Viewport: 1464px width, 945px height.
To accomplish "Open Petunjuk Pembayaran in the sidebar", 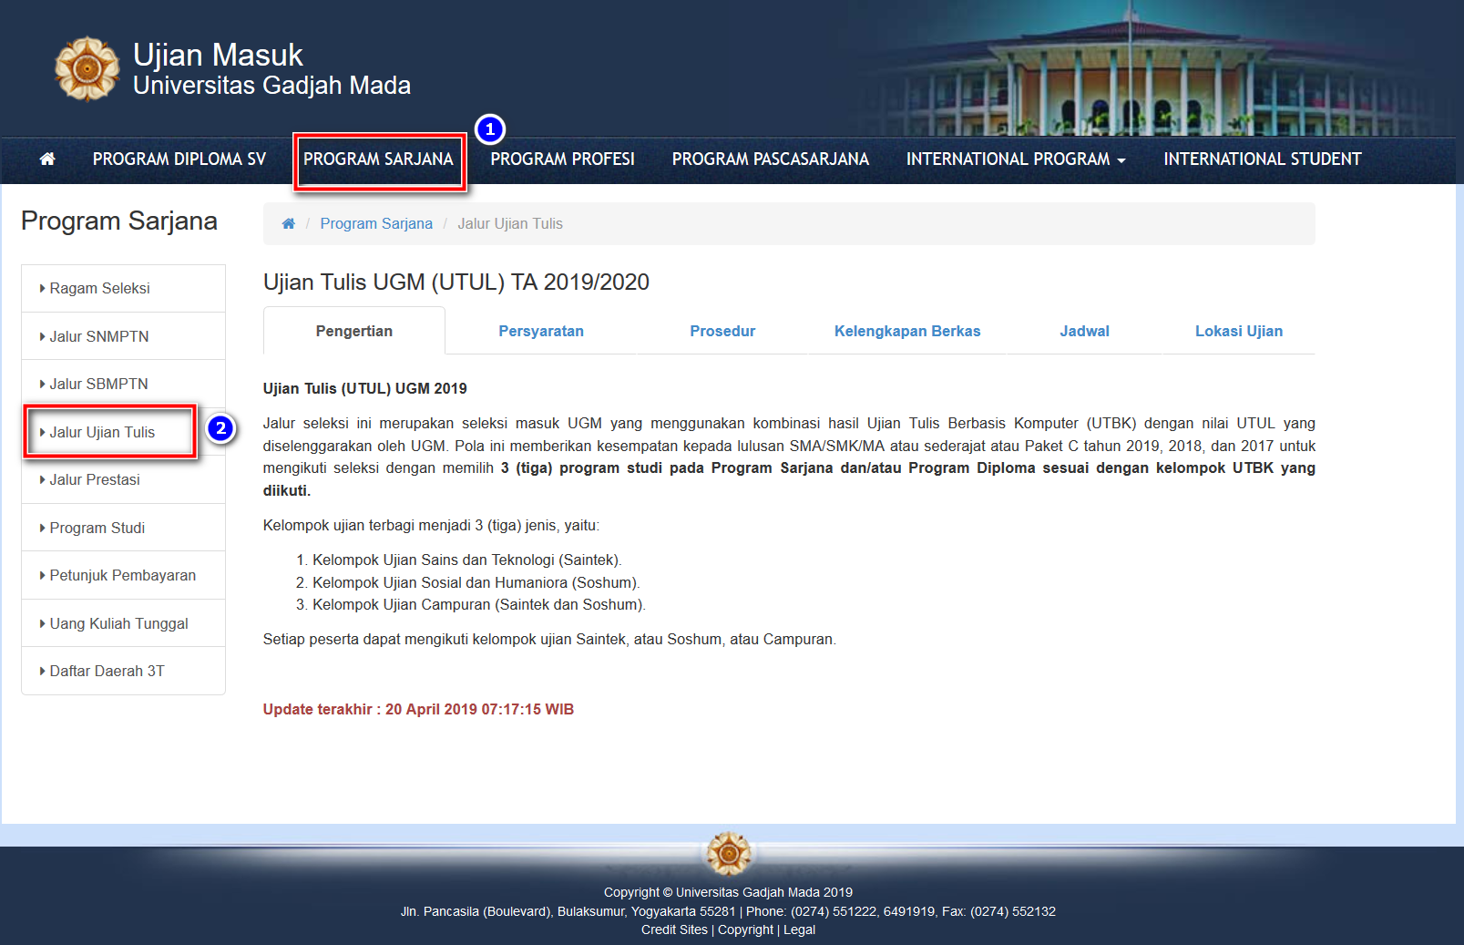I will click(123, 576).
